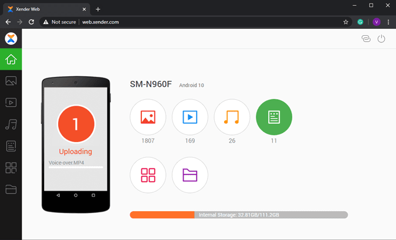Viewport: 396px width, 240px height.
Task: Open the Videos section in the sidebar
Action: pos(11,102)
